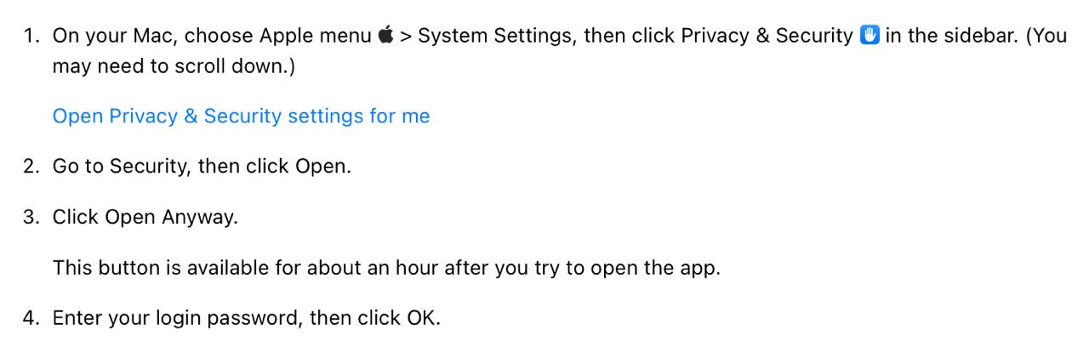Click the blue Privacy & Security hand icon
Viewport: 1089px width, 352px height.
point(869,36)
